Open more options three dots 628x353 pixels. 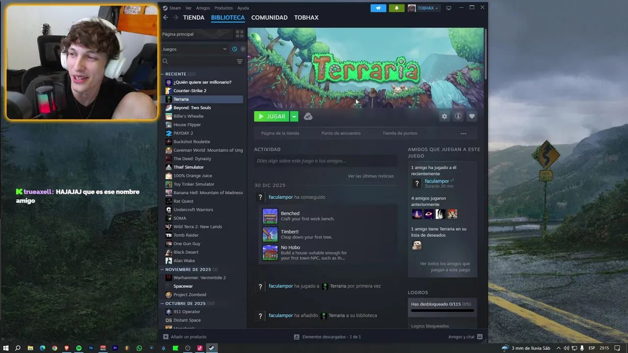(x=463, y=133)
